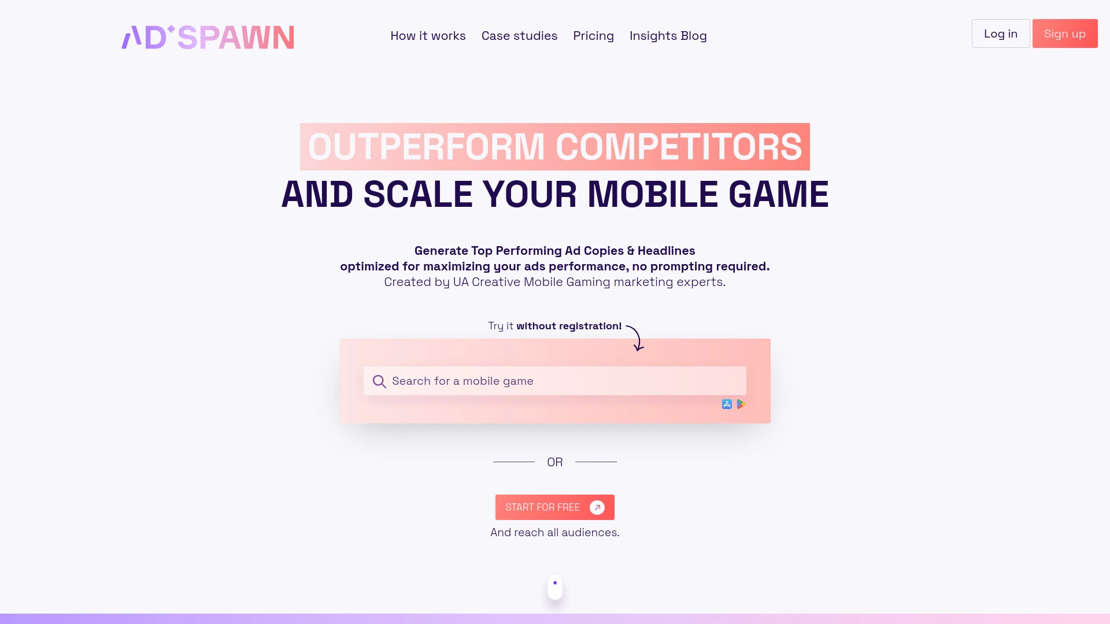Click the App Store icon in search bar
This screenshot has width=1110, height=624.
727,404
